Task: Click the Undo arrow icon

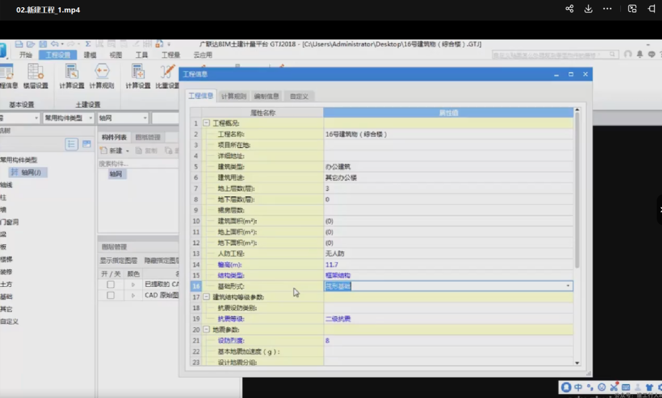Action: [54, 44]
